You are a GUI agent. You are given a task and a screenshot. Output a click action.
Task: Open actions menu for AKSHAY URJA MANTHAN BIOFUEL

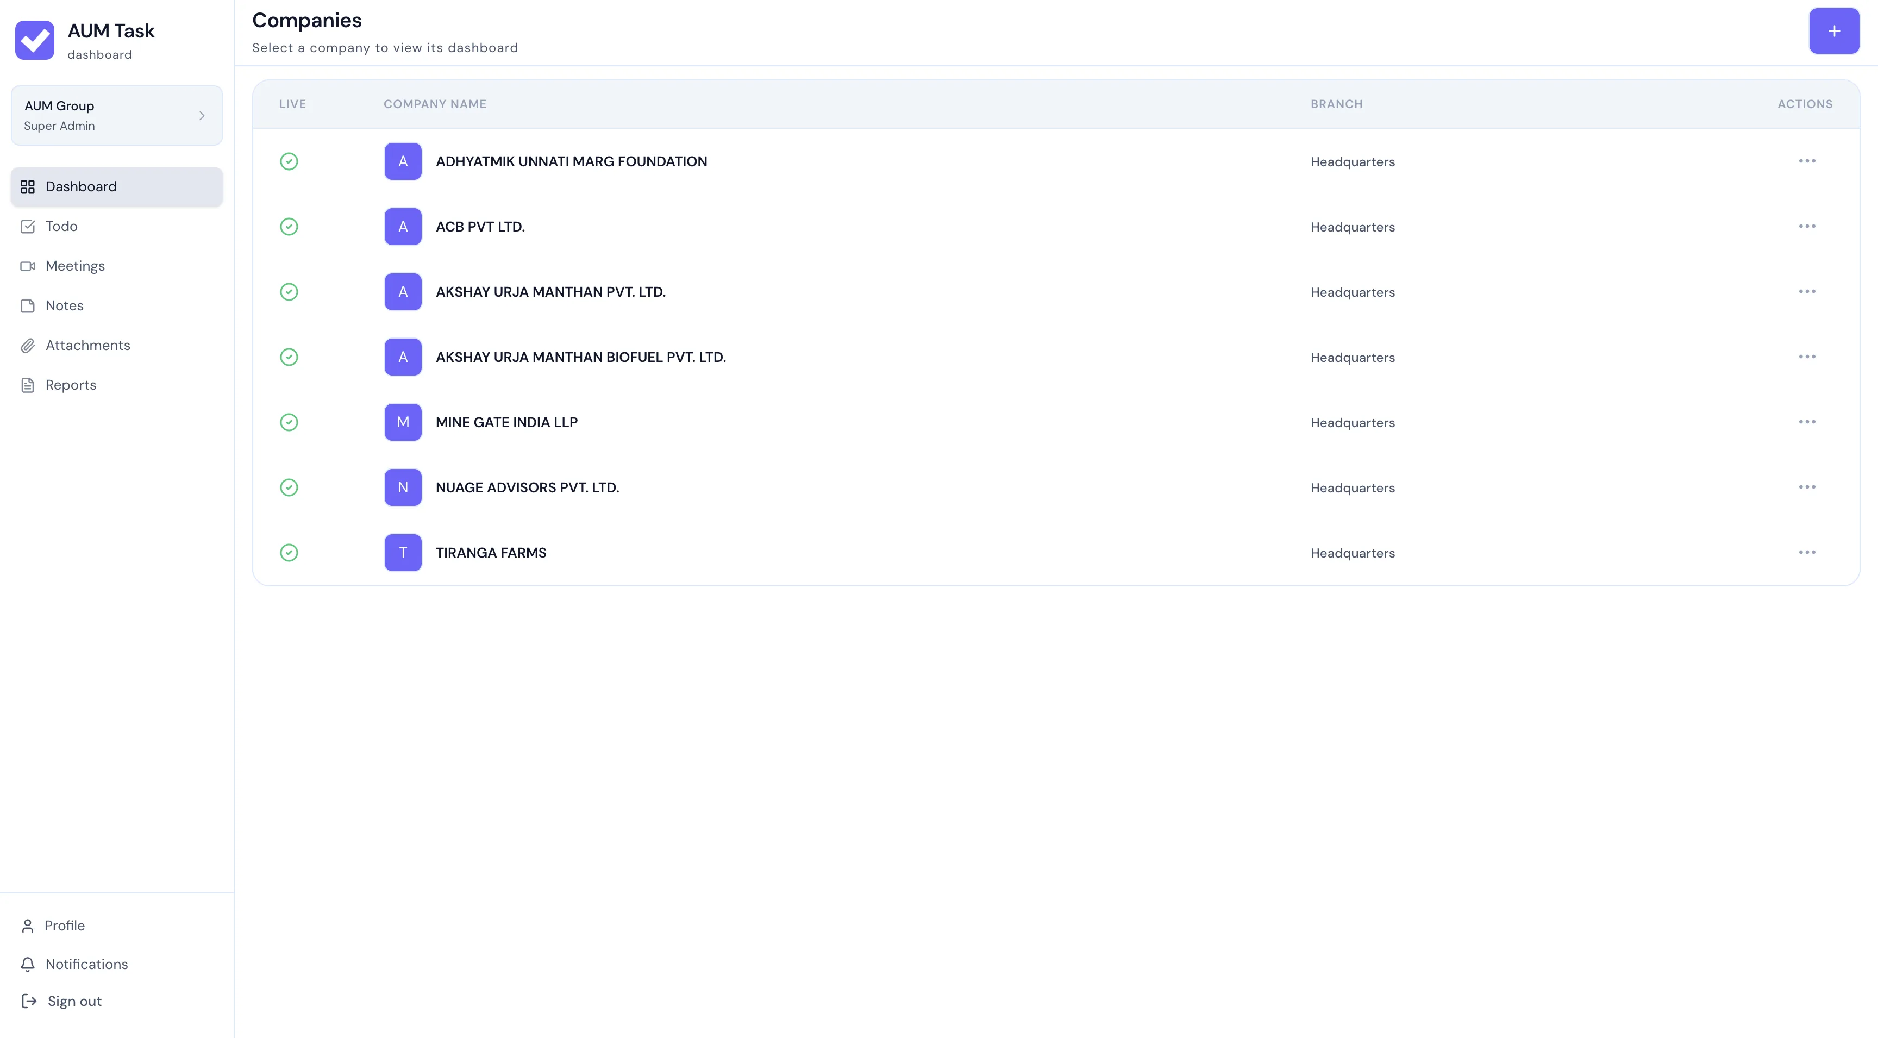(1807, 357)
